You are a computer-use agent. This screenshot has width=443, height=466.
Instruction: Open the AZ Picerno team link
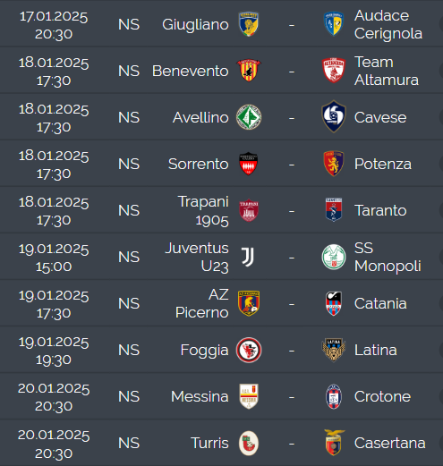click(202, 303)
